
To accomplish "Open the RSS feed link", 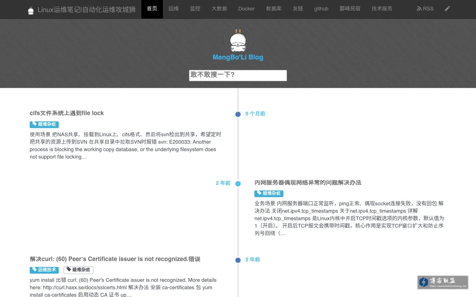I will click(425, 9).
